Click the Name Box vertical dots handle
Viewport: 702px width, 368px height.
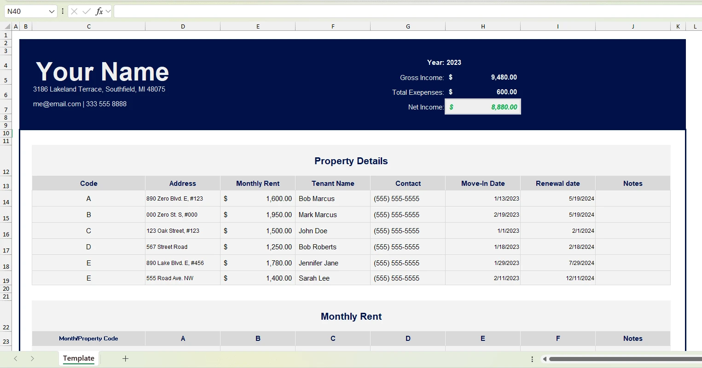click(63, 11)
